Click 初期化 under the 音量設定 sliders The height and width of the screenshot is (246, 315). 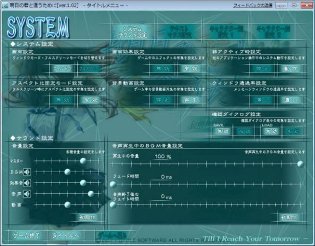click(87, 217)
